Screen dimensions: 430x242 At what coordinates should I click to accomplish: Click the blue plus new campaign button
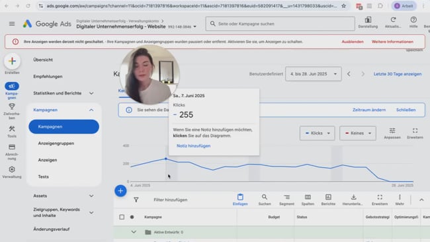point(120,190)
